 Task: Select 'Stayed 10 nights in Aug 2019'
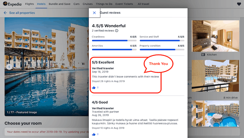pyautogui.click(x=108, y=128)
